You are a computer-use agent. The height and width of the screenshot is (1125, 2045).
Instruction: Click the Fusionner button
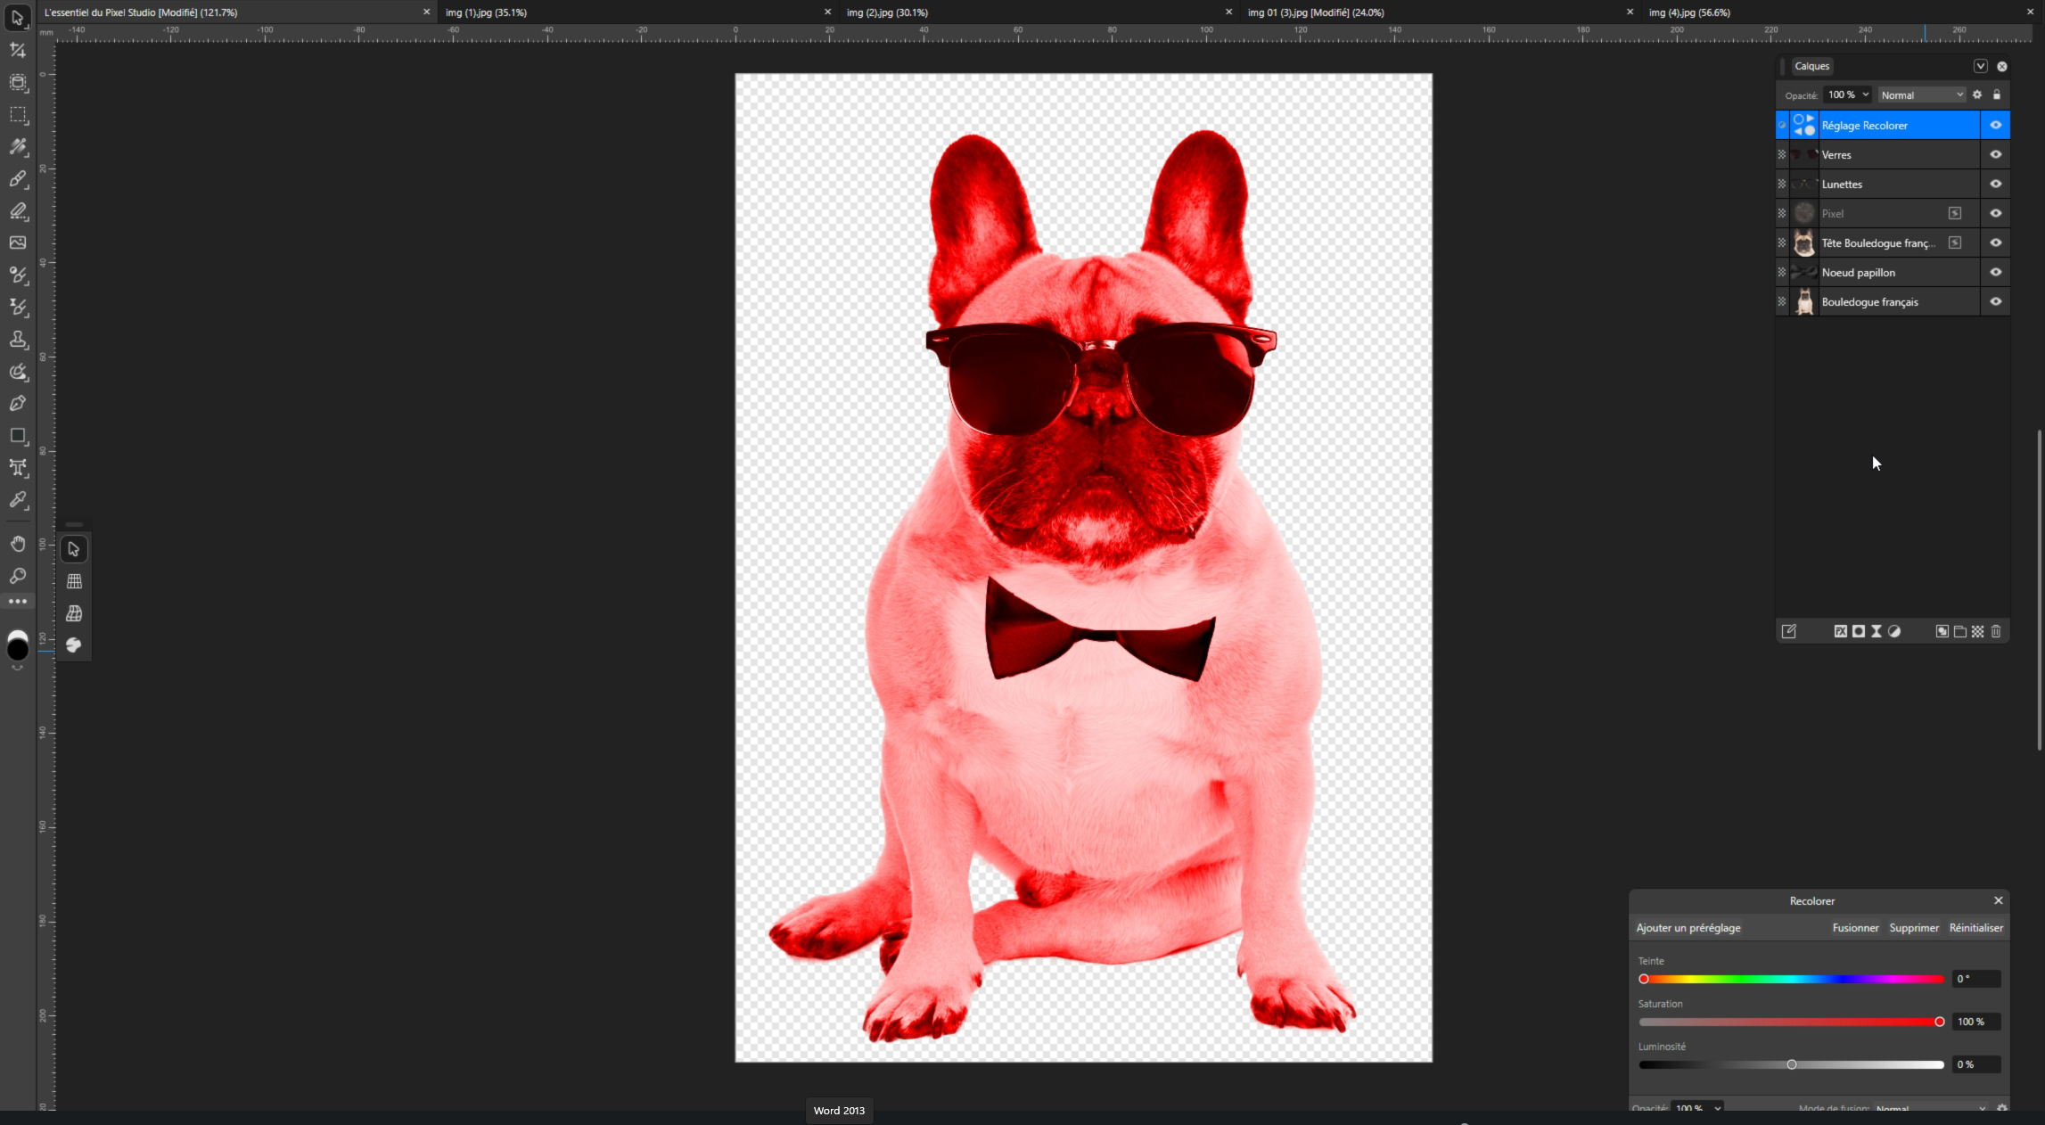pos(1855,927)
